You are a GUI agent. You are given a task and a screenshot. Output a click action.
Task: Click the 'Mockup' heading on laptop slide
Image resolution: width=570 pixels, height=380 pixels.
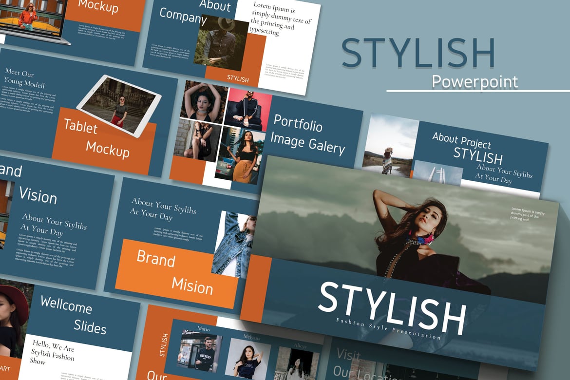(x=98, y=6)
